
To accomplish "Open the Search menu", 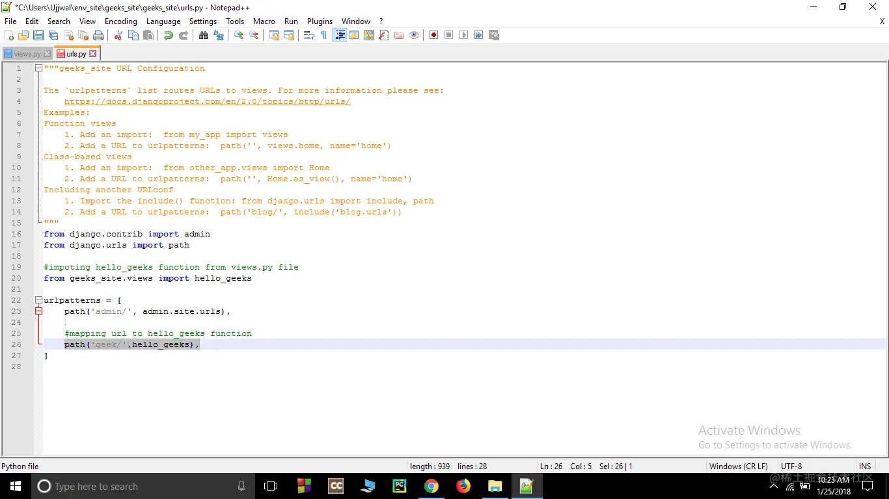I will click(59, 21).
